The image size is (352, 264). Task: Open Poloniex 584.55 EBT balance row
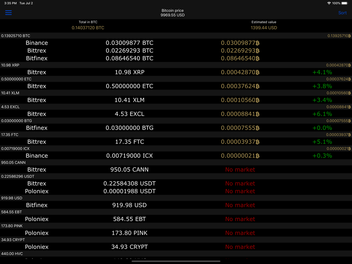176,219
